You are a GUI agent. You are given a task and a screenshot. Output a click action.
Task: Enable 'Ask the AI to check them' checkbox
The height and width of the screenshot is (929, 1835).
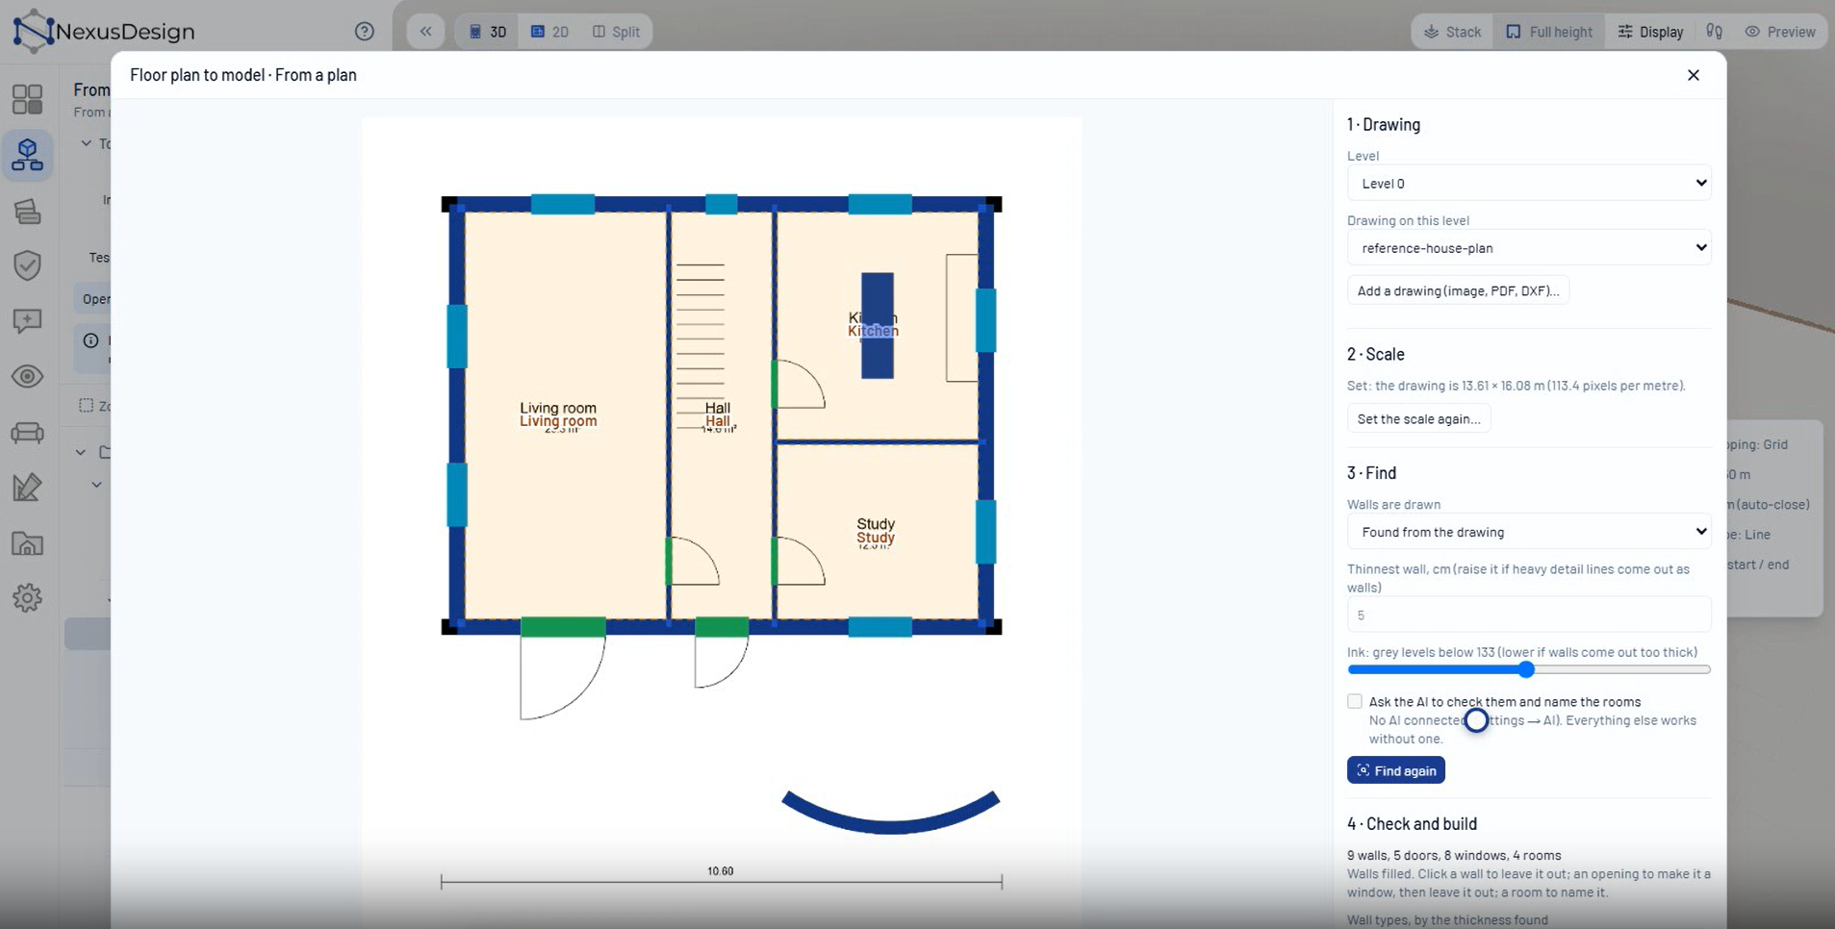coord(1355,701)
